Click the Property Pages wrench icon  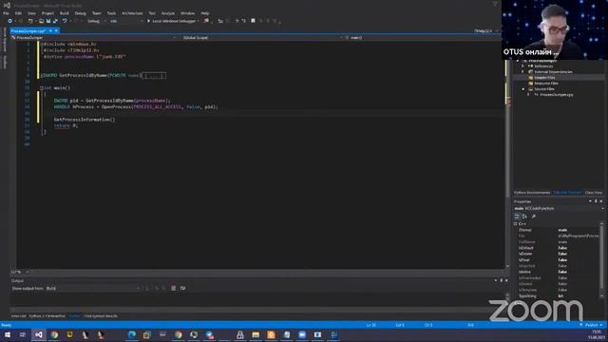point(534,217)
